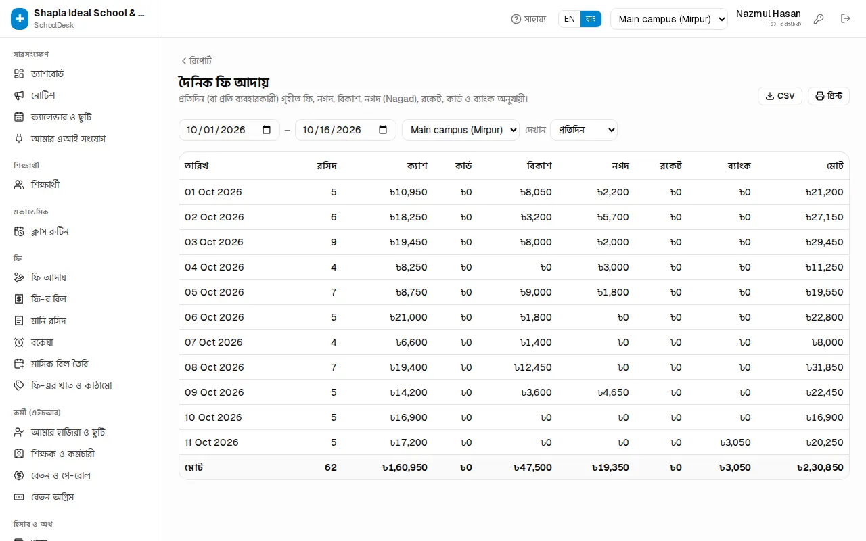Open শিক্ষক ও কর্মচারী menu item
The image size is (866, 541).
tap(81, 454)
